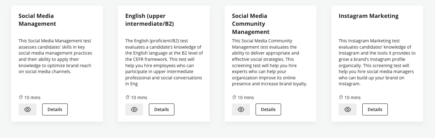This screenshot has height=138, width=435.
Task: Click the timer icon on Social Media Management
Action: (x=21, y=97)
